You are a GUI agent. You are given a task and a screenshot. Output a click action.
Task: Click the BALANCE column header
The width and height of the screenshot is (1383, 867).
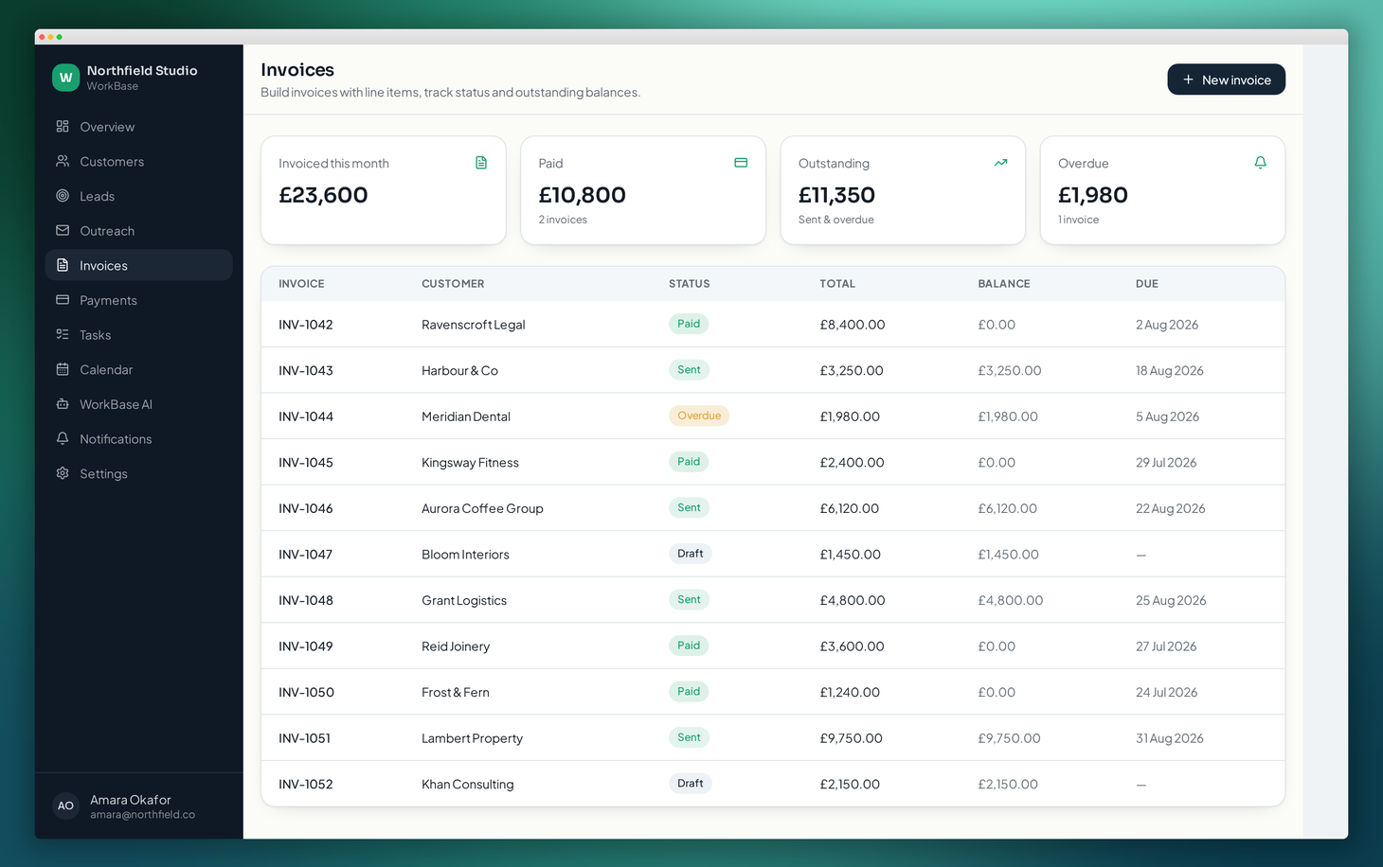click(1003, 284)
